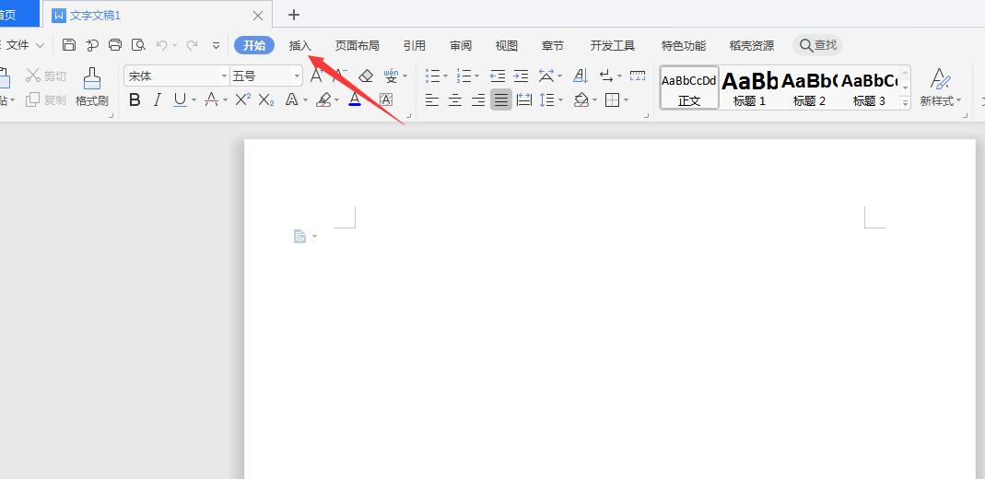Screen dimensions: 985x479
Task: Open the 文件 menu
Action: click(x=23, y=45)
